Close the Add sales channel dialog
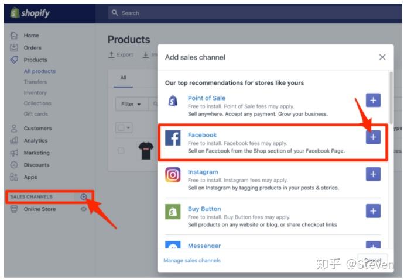The height and width of the screenshot is (280, 404). (382, 57)
